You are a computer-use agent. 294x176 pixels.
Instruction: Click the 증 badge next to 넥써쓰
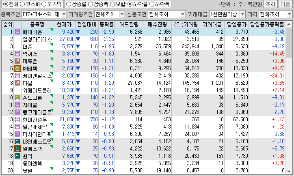(x=17, y=54)
